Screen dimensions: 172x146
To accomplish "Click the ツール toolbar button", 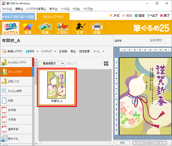I will 96,51.
